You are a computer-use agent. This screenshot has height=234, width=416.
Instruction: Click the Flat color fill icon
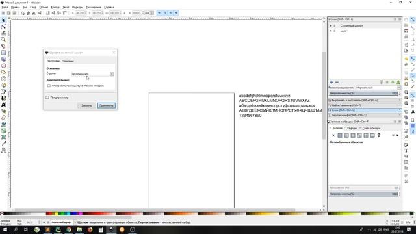pos(340,135)
